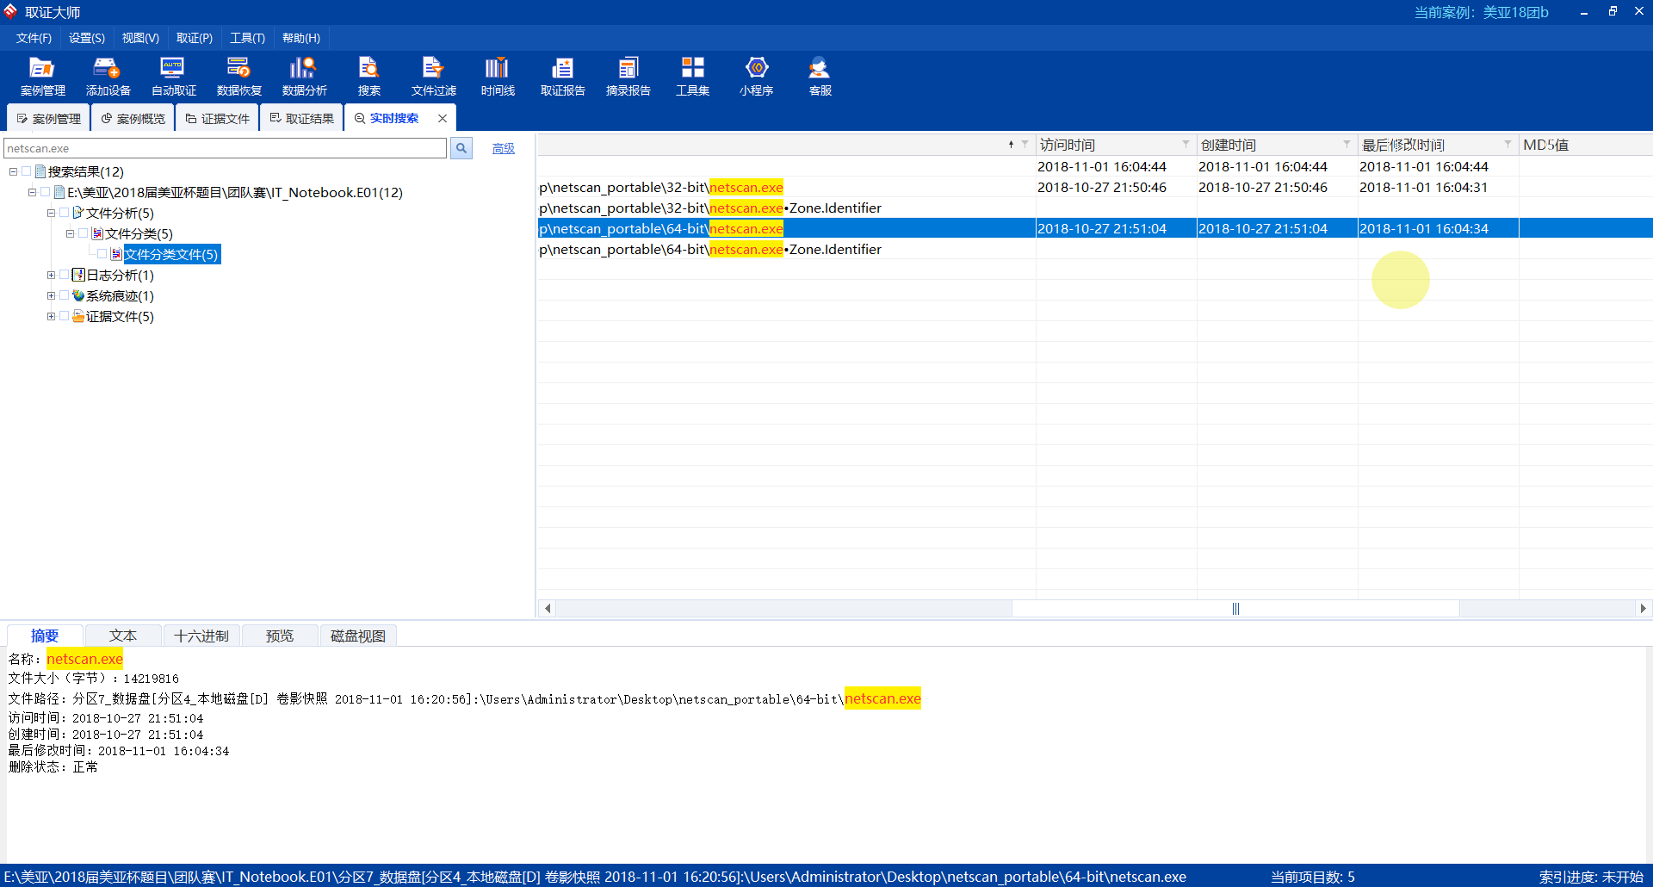This screenshot has width=1653, height=887.
Task: Collapse the 搜索结果(12) node
Action: (13, 171)
